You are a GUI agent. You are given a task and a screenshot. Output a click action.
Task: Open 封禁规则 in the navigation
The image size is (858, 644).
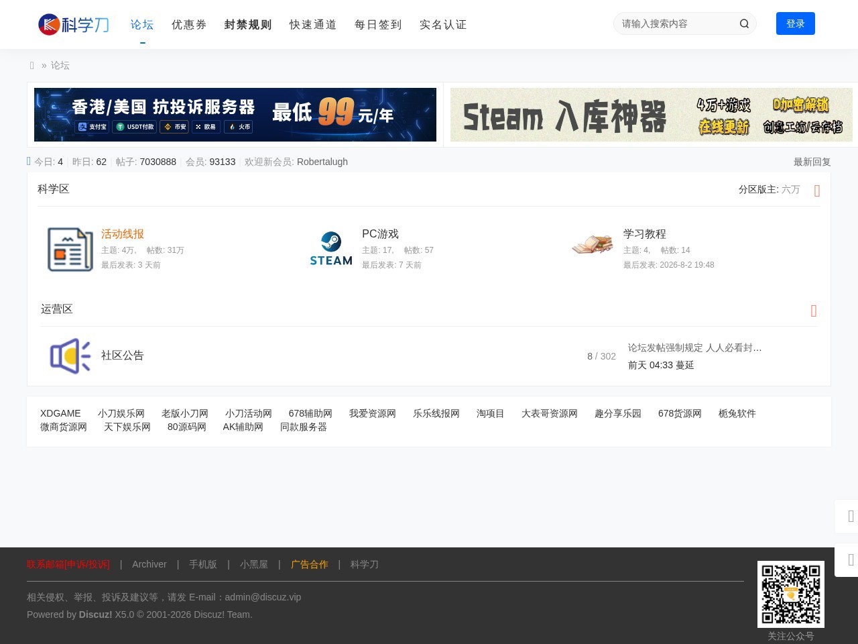248,25
